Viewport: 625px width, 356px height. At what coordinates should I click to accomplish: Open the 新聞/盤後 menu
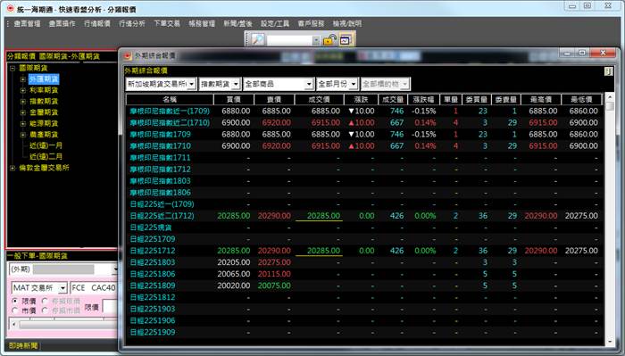tap(237, 24)
